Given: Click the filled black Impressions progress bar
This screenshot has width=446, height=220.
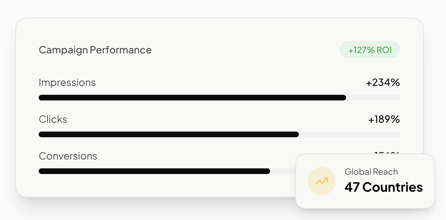Looking at the screenshot, I should (x=192, y=98).
